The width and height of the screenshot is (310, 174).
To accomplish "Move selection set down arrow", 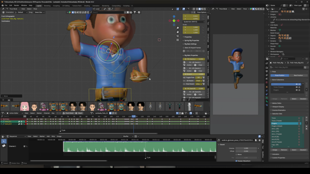I will tap(307, 129).
